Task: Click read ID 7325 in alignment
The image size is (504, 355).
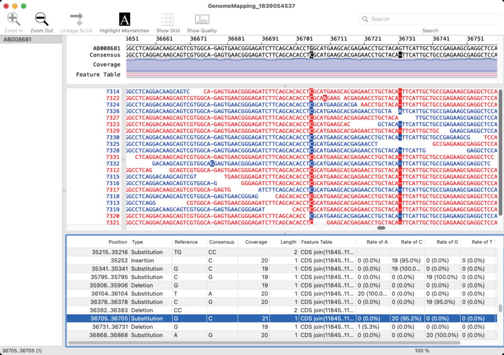Action: [113, 144]
